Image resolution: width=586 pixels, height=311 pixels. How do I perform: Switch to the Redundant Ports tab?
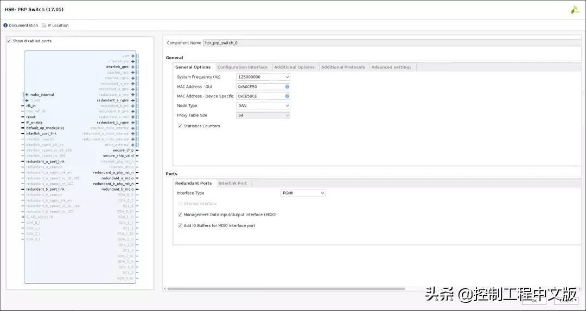click(194, 183)
